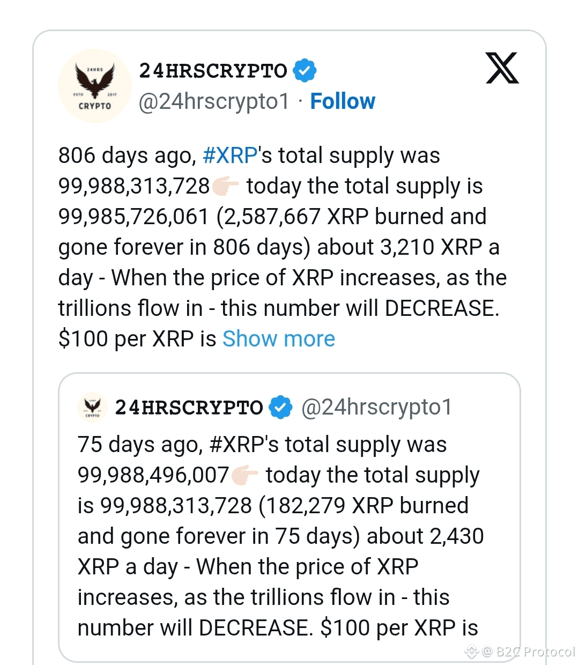This screenshot has width=579, height=665.
Task: Click the X logo on the tweet
Action: pos(502,68)
